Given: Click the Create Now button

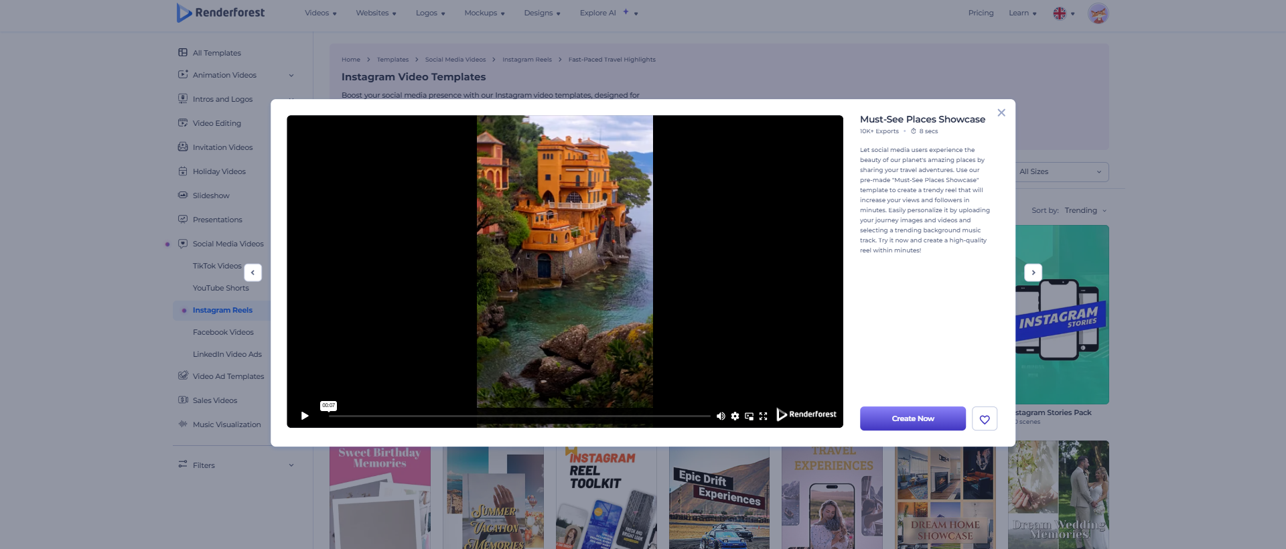Looking at the screenshot, I should pyautogui.click(x=912, y=419).
